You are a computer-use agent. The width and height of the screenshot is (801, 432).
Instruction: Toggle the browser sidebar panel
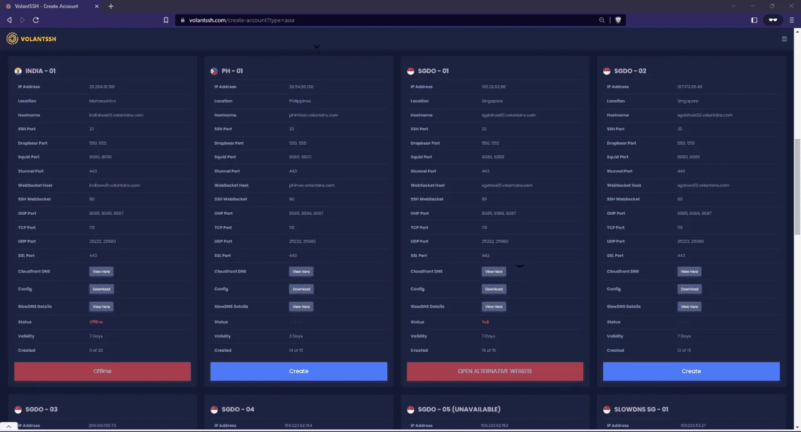754,20
